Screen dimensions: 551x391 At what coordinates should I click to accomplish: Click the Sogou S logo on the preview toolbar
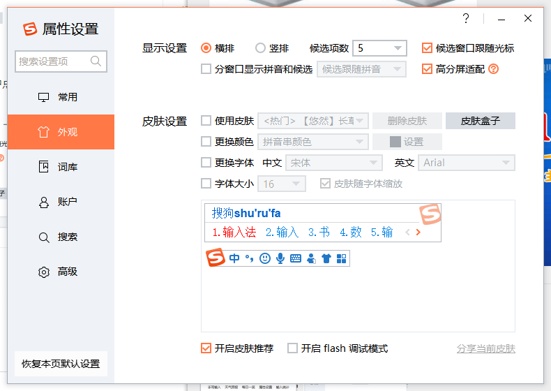pos(216,257)
